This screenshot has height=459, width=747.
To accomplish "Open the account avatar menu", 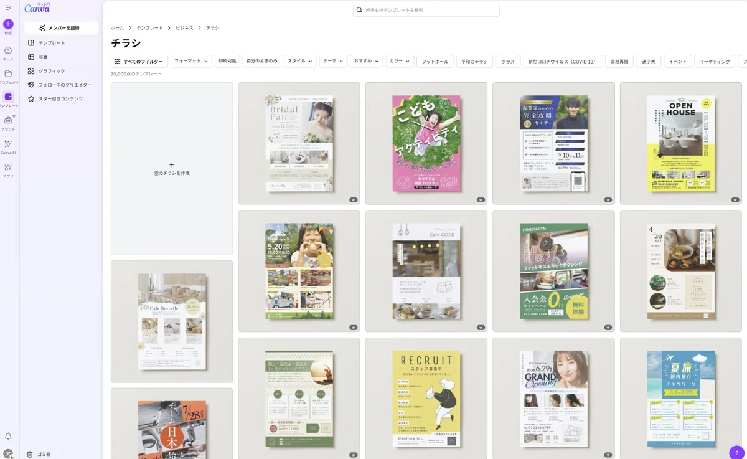I will click(8, 454).
